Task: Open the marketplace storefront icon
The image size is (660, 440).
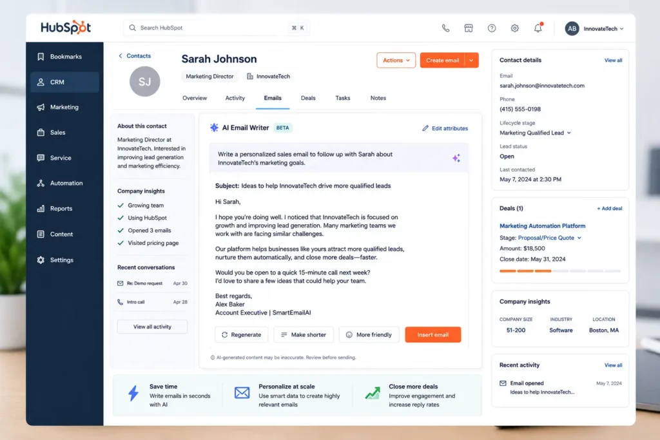Action: (469, 28)
